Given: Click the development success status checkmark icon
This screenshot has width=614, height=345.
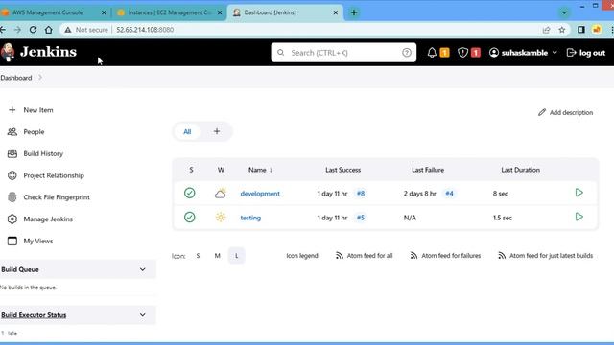Looking at the screenshot, I should click(190, 193).
